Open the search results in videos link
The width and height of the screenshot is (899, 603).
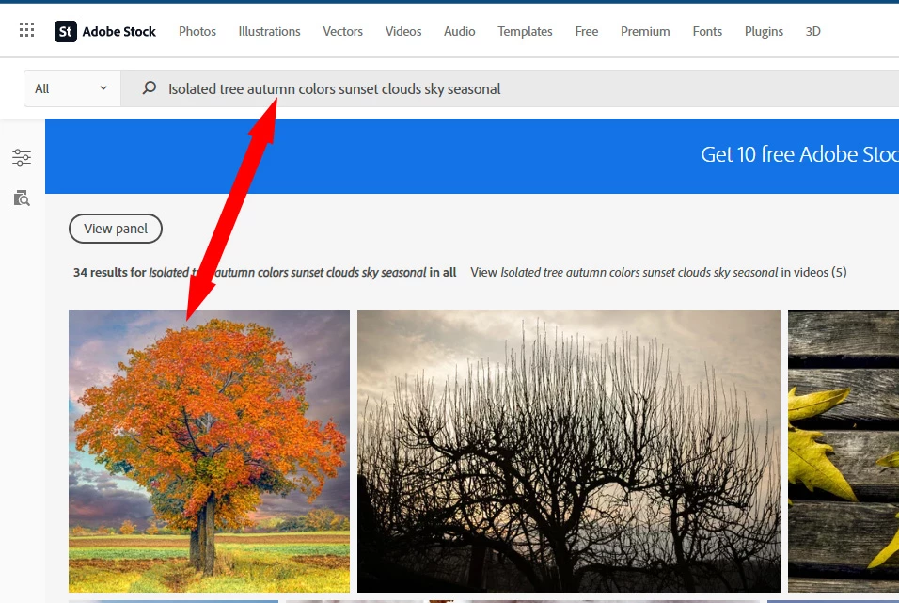click(664, 273)
